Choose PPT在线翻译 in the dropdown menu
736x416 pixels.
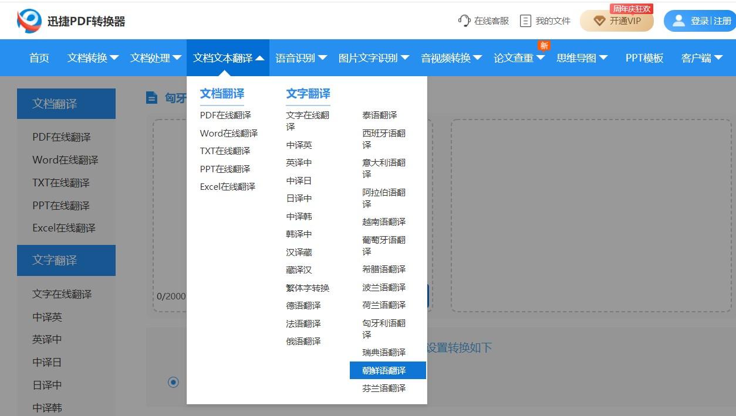(x=225, y=169)
